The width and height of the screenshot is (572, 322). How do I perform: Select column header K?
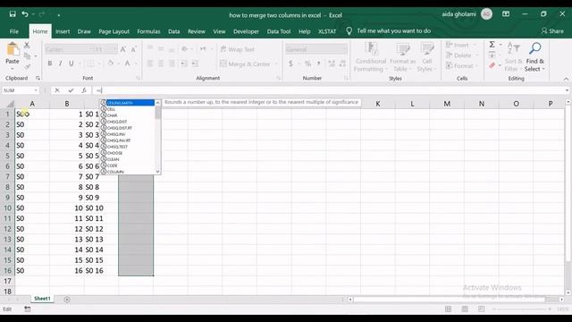pyautogui.click(x=377, y=104)
